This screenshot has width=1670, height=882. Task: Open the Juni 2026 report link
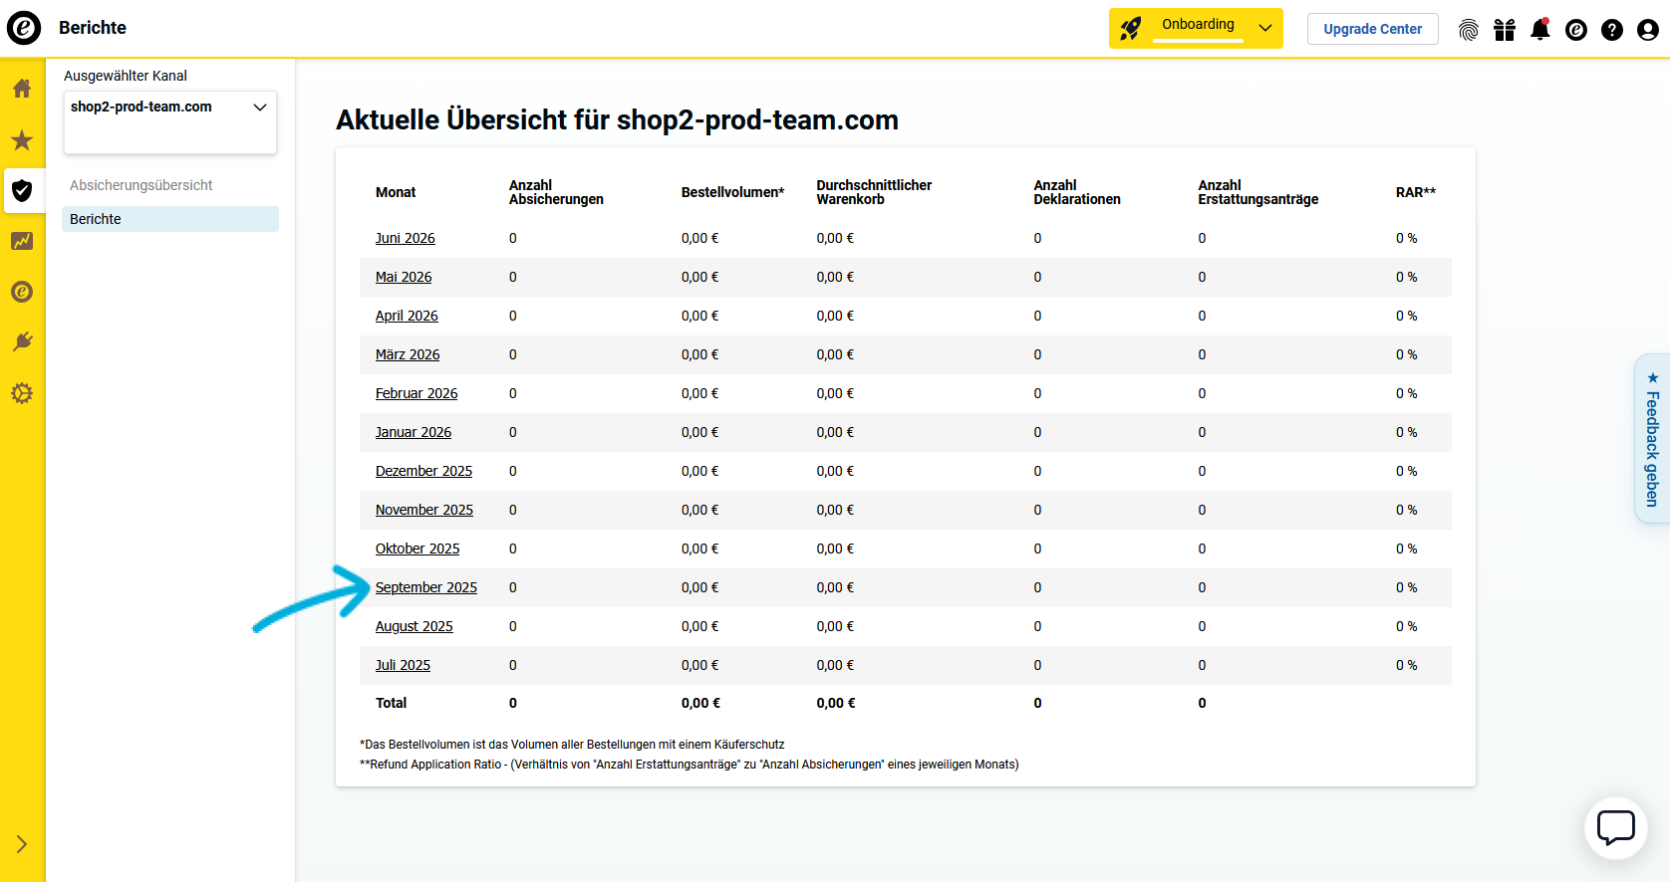406,238
